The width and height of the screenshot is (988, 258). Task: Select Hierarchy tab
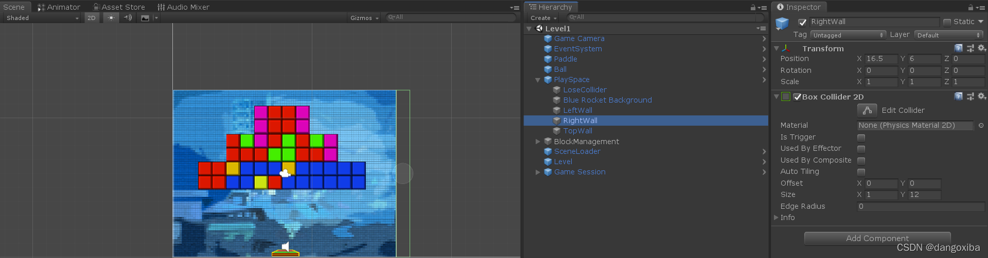pos(551,7)
